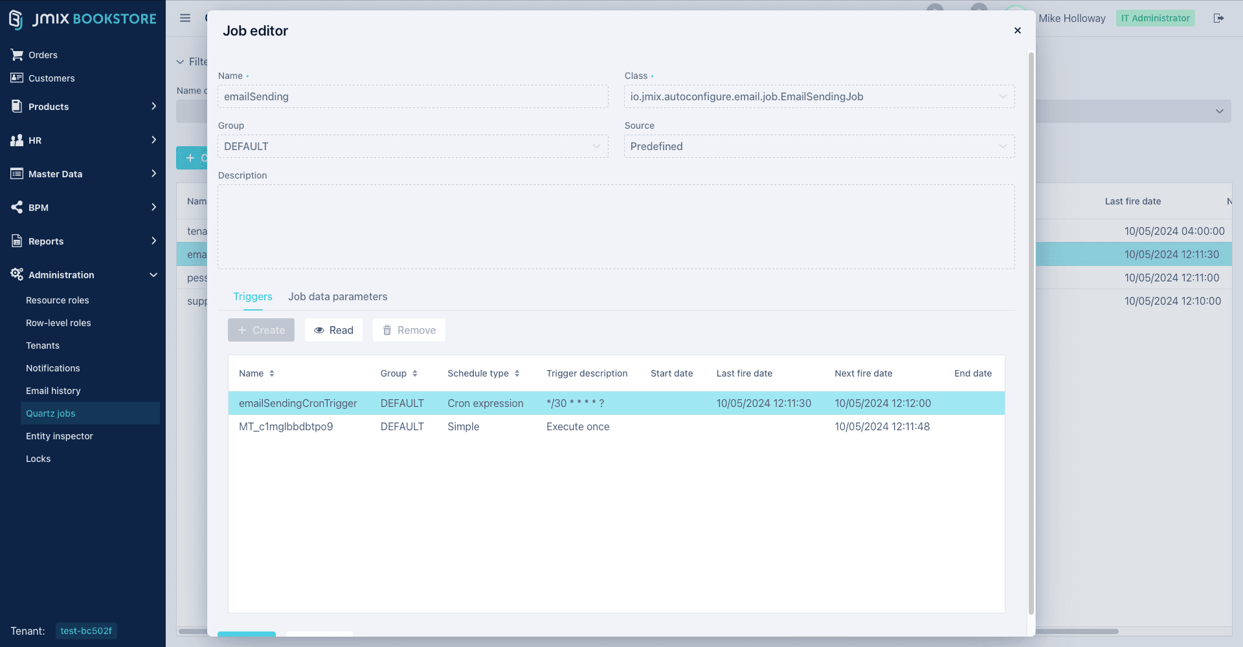The height and width of the screenshot is (647, 1243).
Task: Click the logout icon next to IT Administrator
Action: click(x=1218, y=18)
